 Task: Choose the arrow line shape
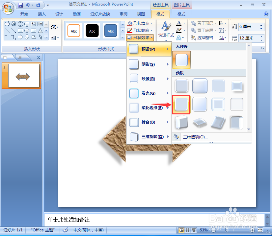pos(14,31)
